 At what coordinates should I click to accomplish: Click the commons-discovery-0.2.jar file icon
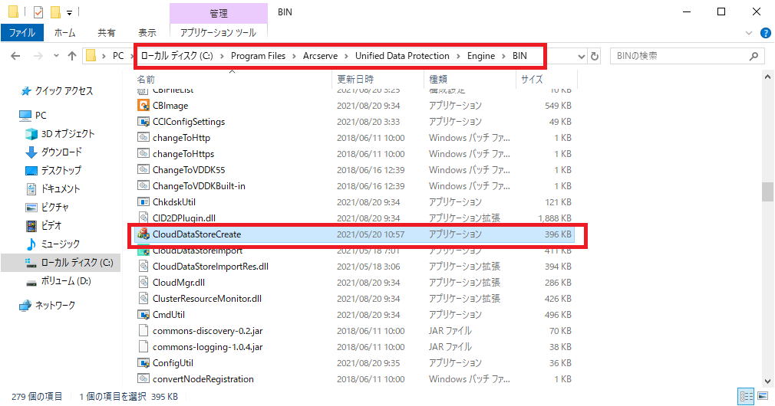[x=143, y=331]
